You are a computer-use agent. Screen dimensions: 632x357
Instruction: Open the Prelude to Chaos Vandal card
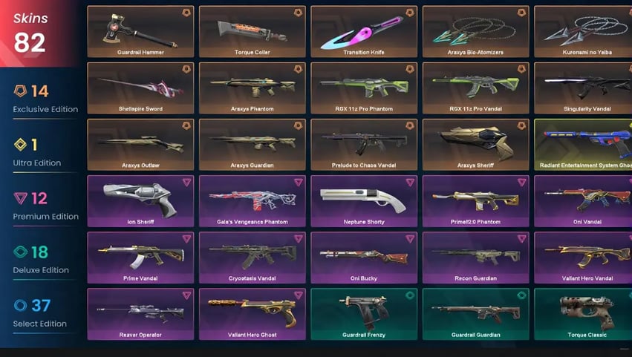coord(364,144)
